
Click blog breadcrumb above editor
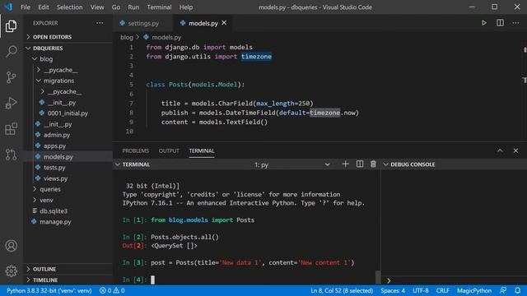coord(127,37)
